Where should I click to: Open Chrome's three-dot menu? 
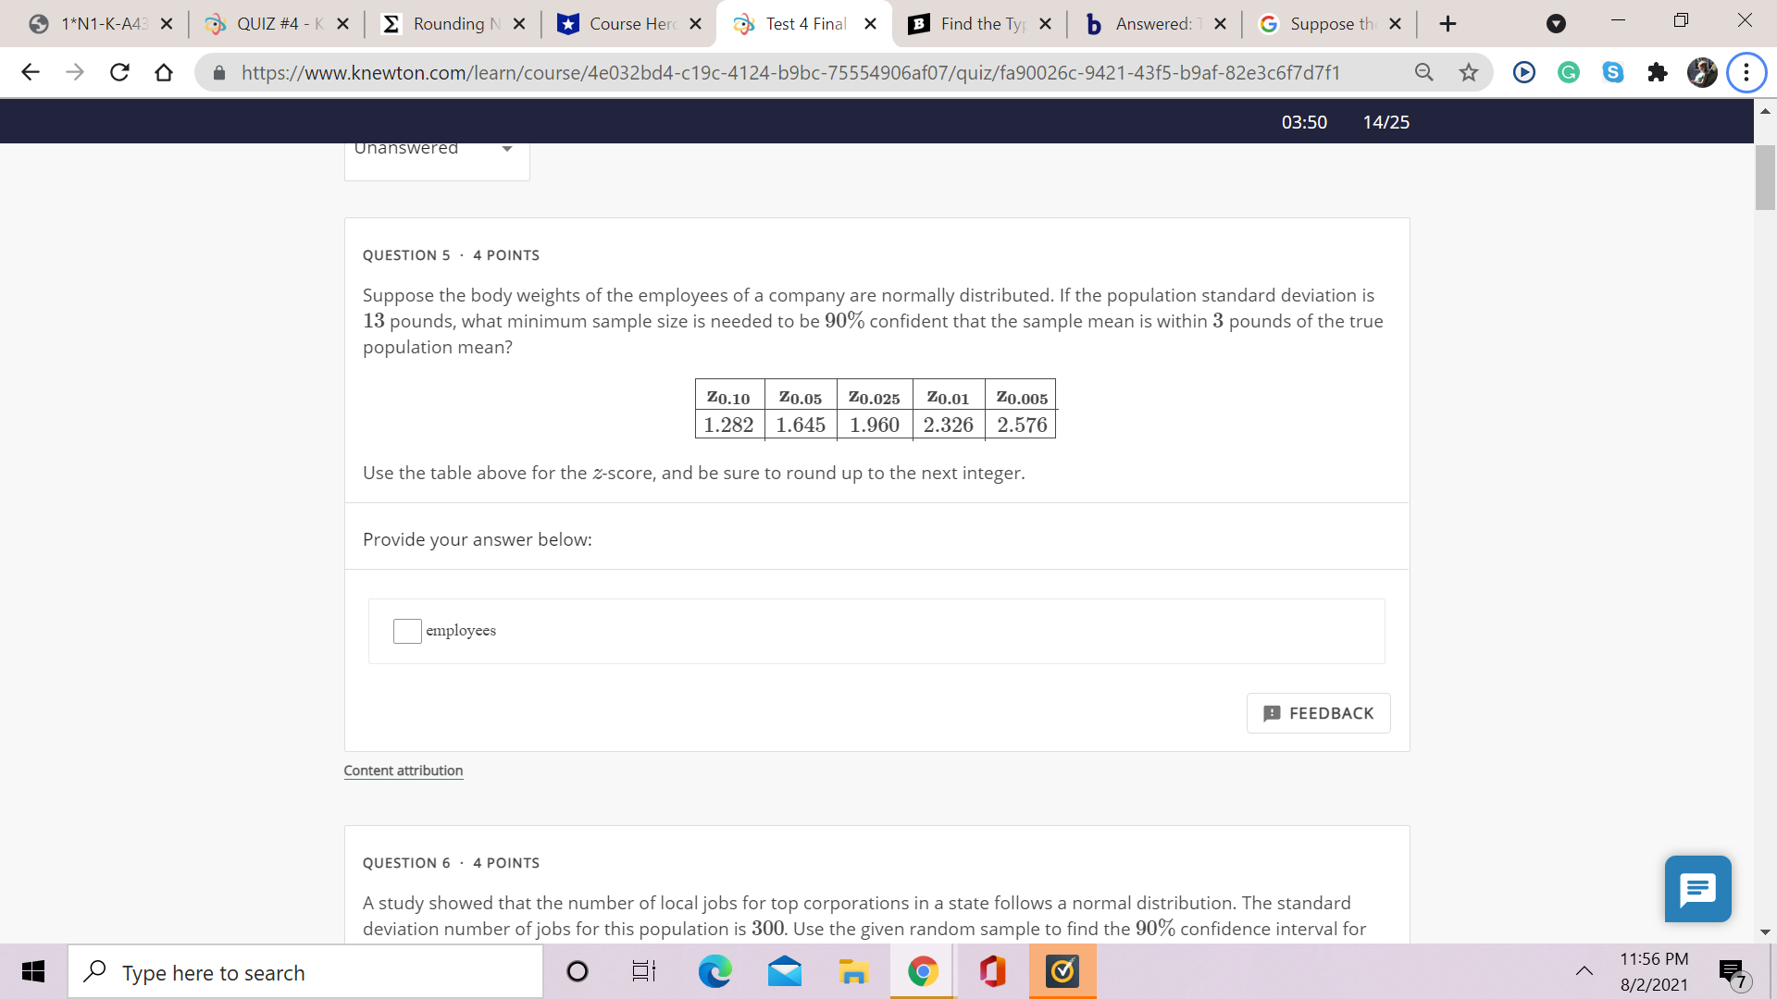[x=1746, y=72]
